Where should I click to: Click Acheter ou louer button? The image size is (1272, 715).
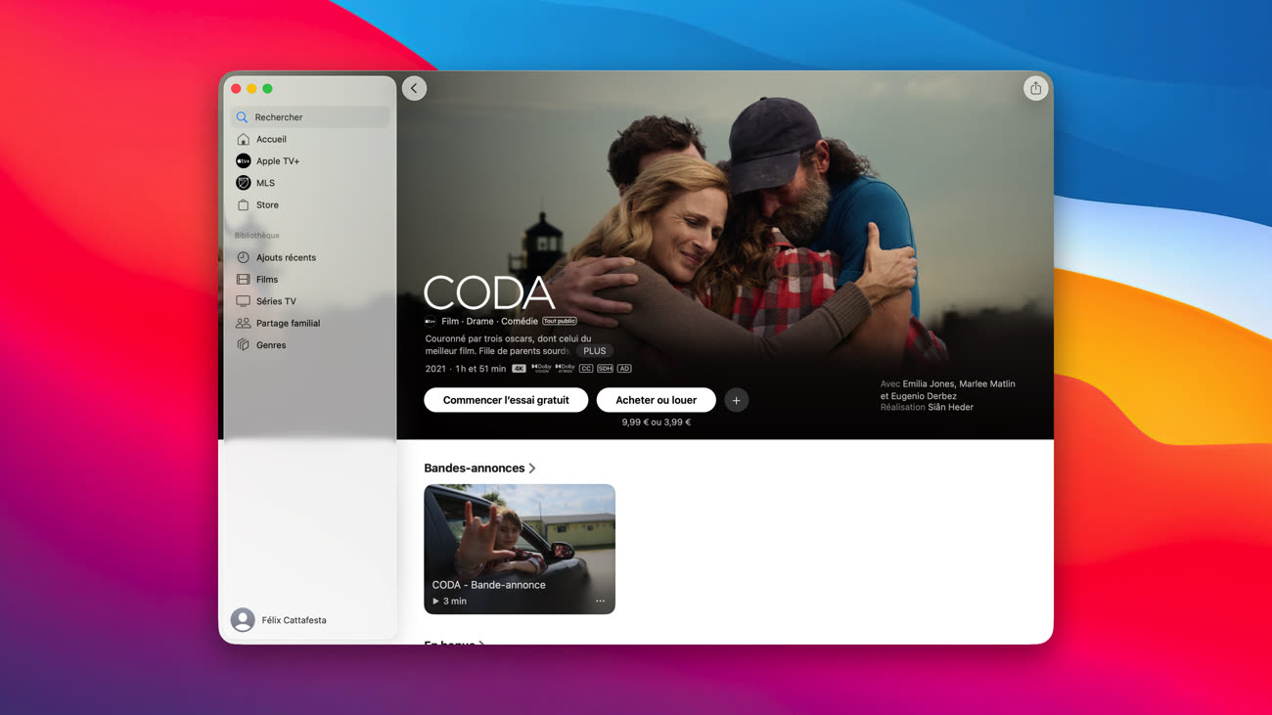tap(657, 400)
